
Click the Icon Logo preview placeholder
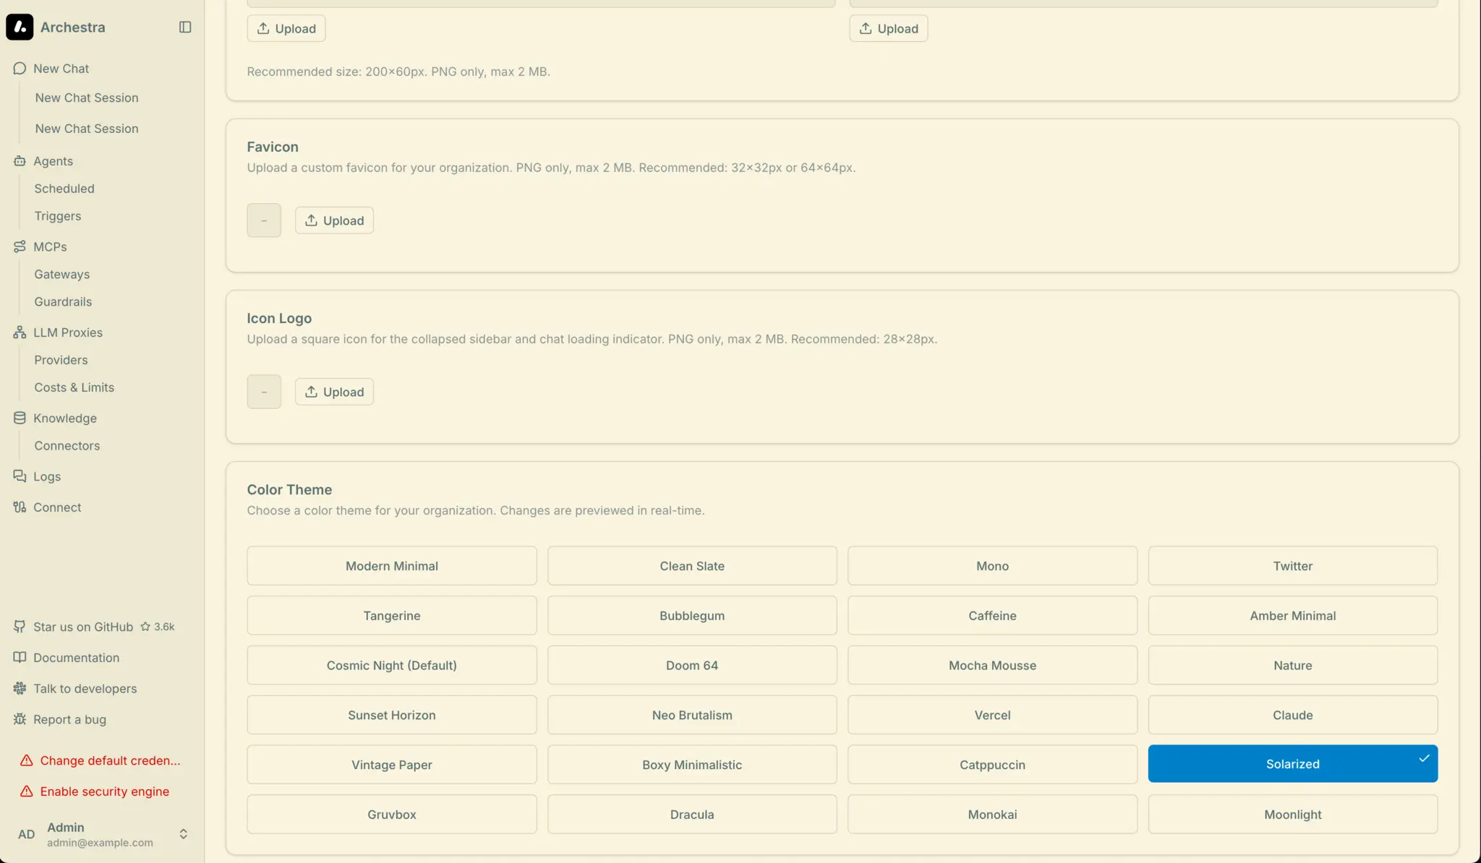coord(264,392)
